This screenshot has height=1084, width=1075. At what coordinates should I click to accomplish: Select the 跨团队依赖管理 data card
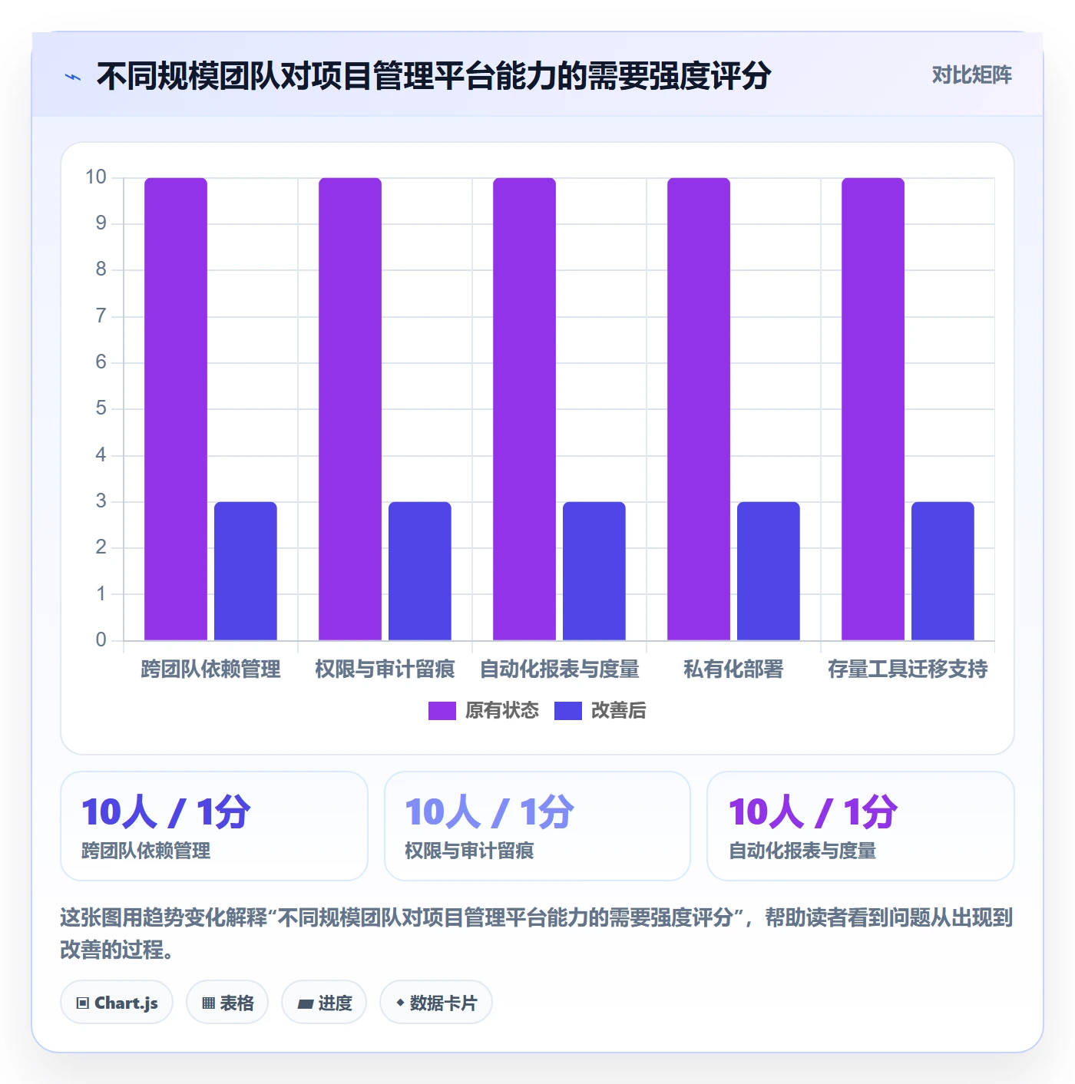click(214, 826)
